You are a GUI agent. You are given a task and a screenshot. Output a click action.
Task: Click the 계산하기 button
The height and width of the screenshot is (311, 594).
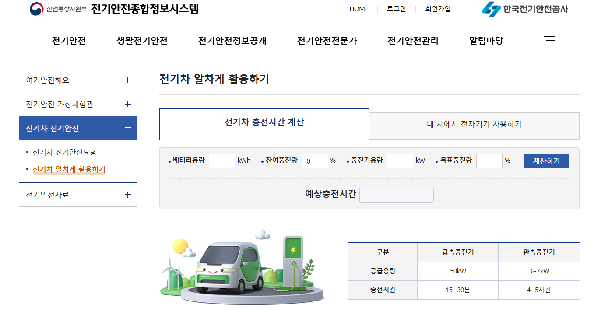click(x=546, y=161)
